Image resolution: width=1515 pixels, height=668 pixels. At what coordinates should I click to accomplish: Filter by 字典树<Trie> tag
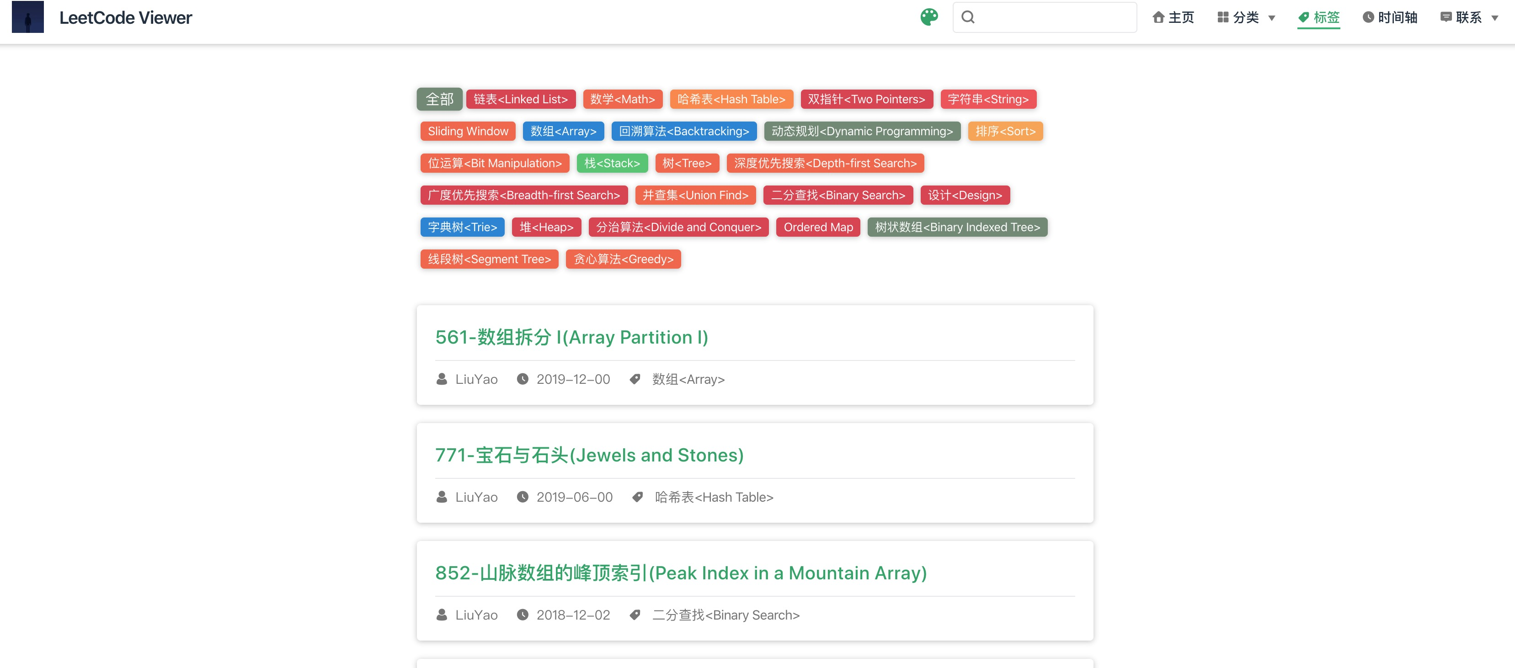tap(462, 228)
